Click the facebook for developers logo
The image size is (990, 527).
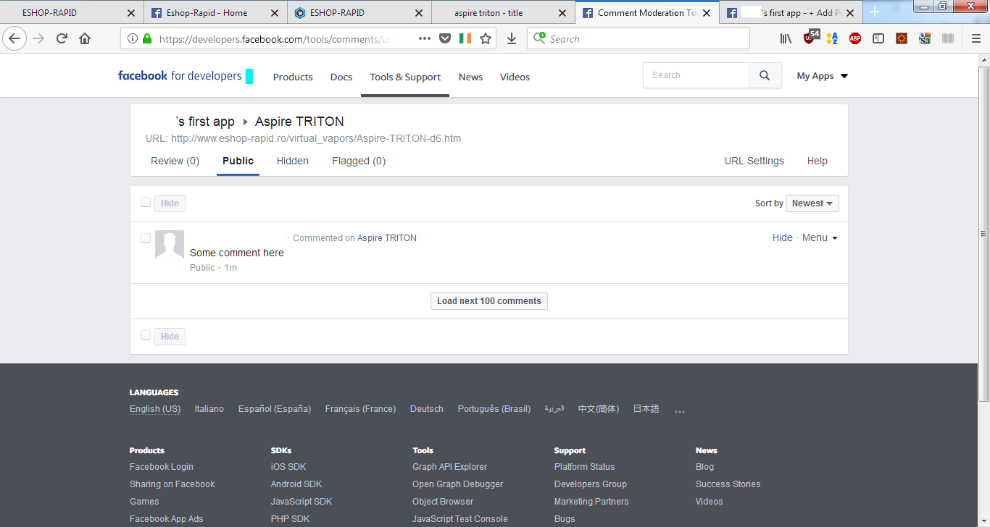pos(186,75)
